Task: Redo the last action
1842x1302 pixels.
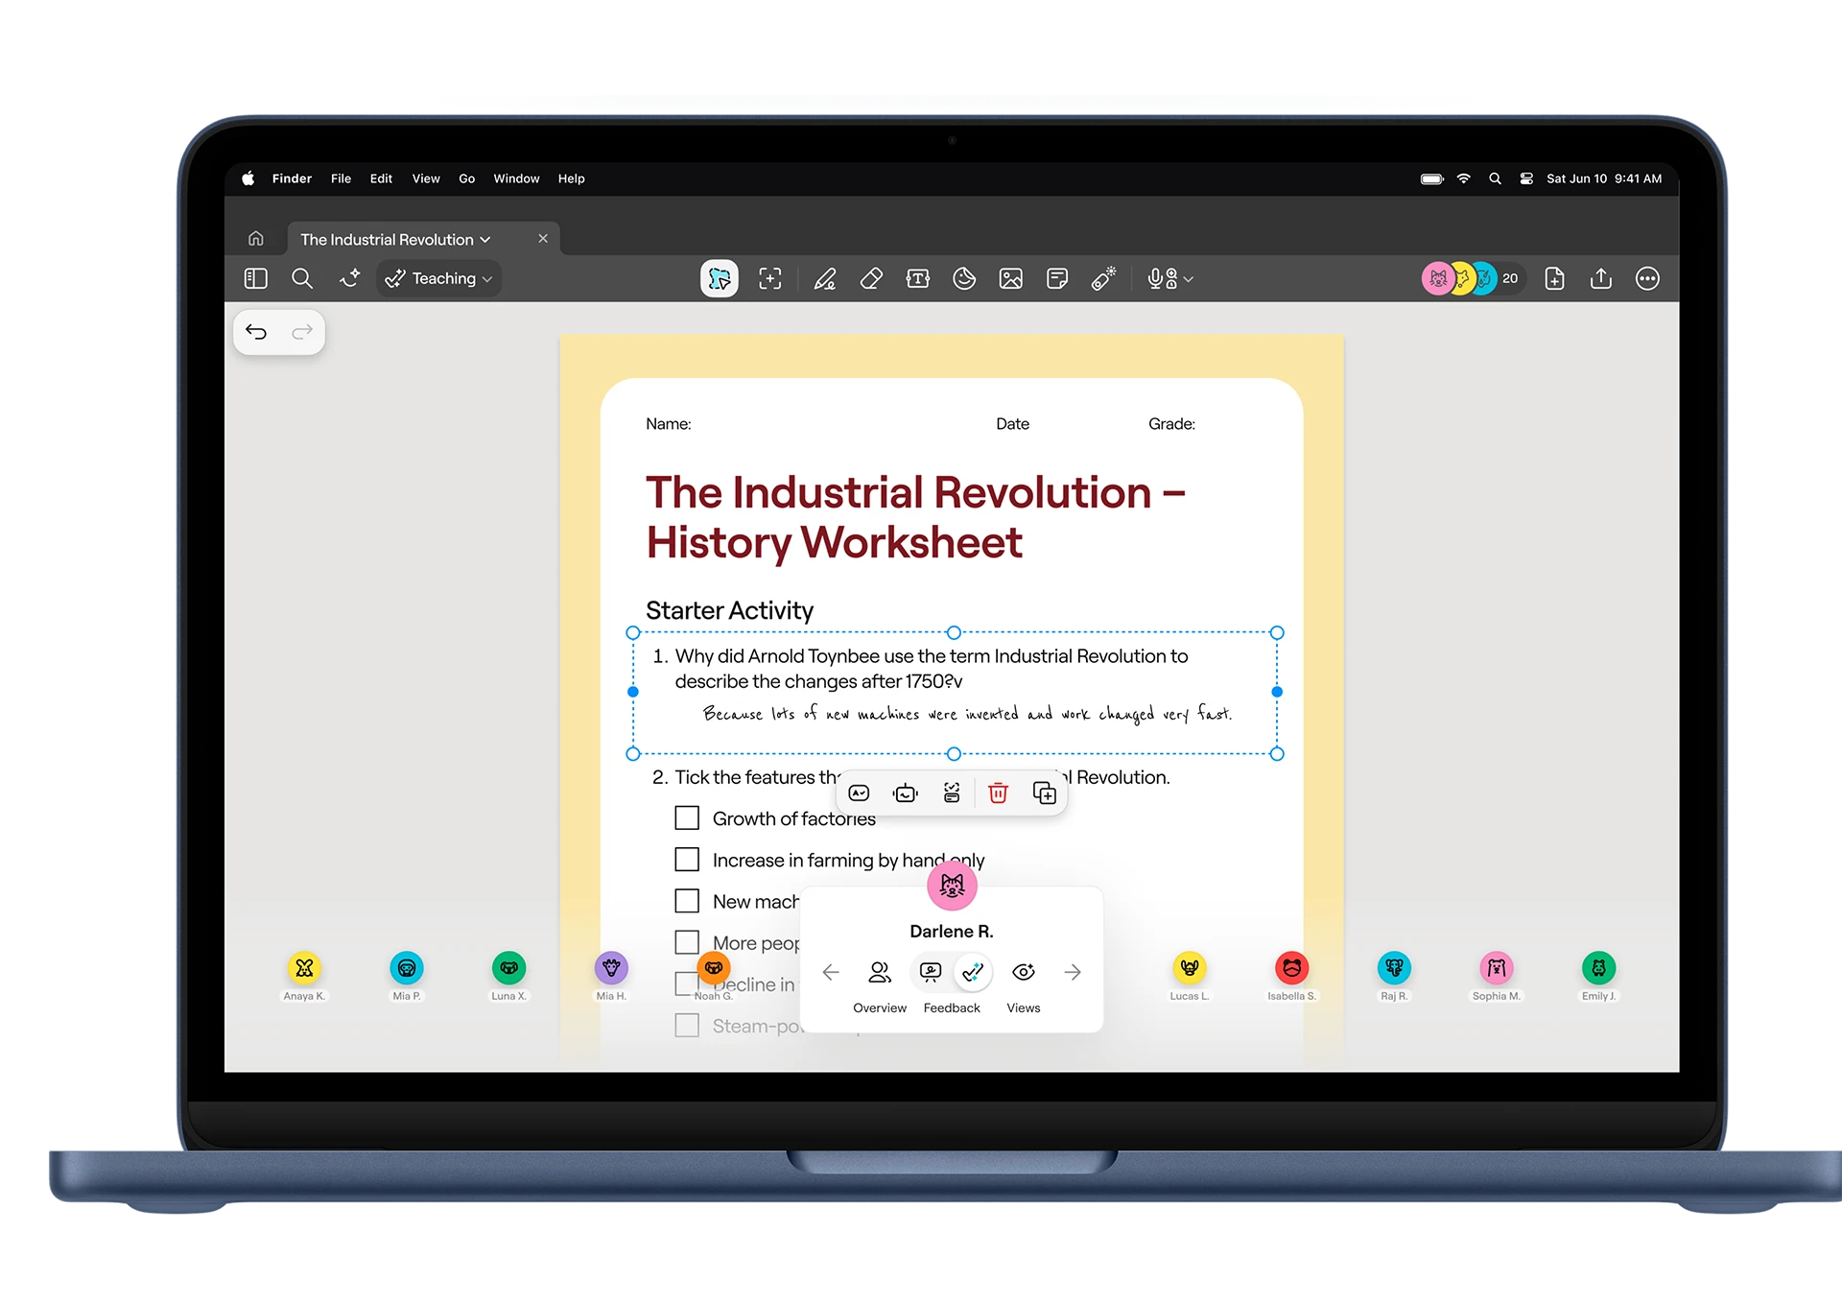Action: click(302, 332)
